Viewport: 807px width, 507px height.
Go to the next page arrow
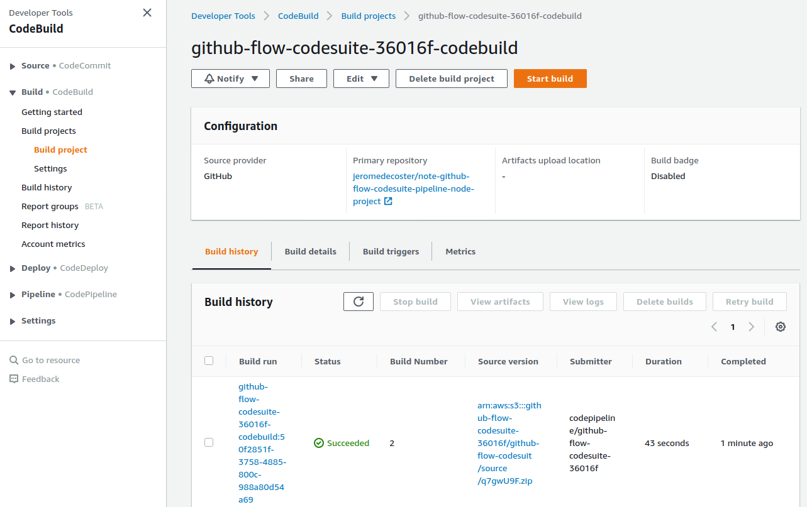coord(751,327)
